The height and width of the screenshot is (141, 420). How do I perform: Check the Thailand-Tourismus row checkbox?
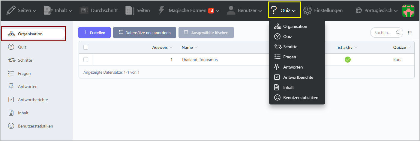pyautogui.click(x=86, y=60)
